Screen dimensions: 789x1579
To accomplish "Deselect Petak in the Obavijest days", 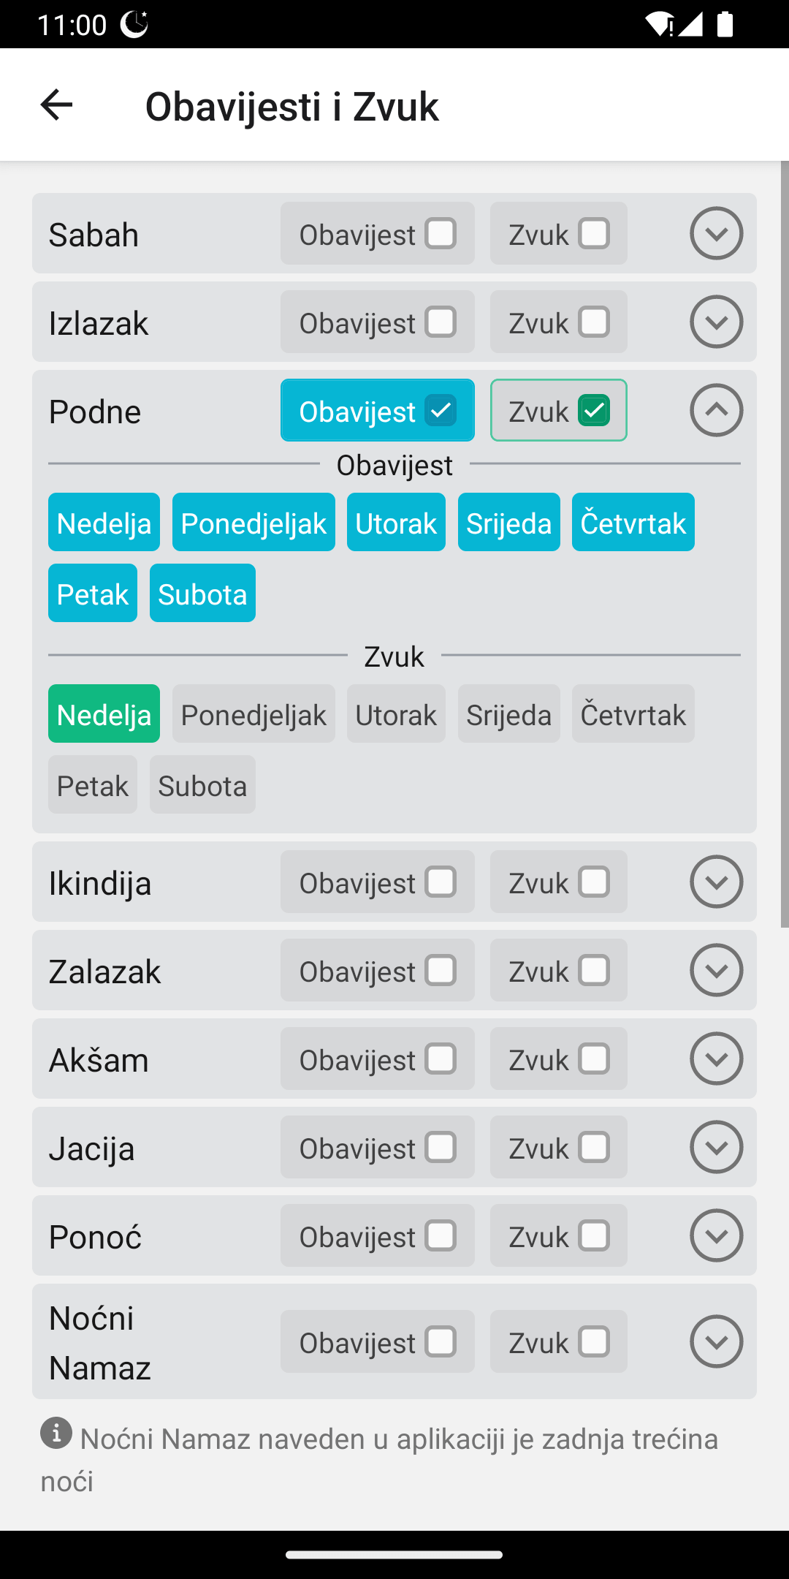I will pyautogui.click(x=93, y=594).
